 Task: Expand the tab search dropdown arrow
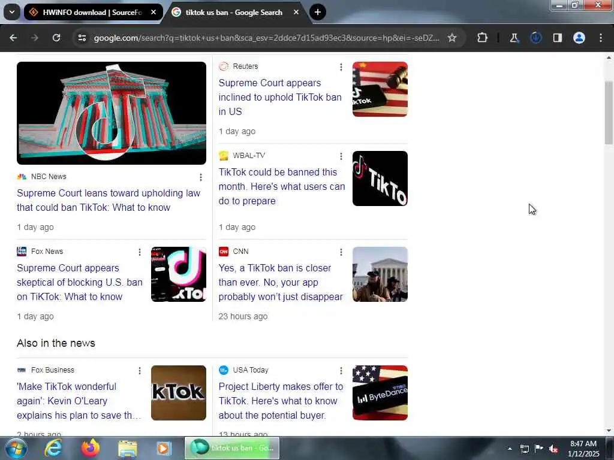12,12
